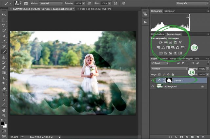The width and height of the screenshot is (210, 139).
Task: Select the Brush tool in toolbox
Action: (4, 52)
